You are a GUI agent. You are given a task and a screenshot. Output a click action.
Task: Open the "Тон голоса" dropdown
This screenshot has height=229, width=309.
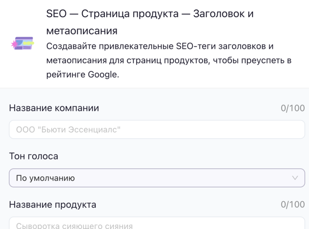[x=157, y=178]
